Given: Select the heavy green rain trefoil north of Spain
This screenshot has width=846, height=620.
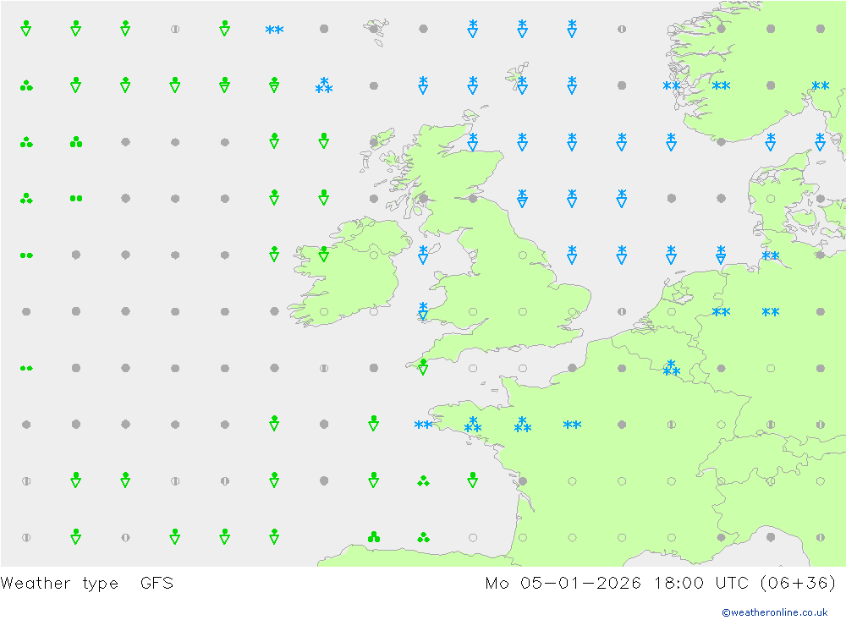Looking at the screenshot, I should point(373,537).
